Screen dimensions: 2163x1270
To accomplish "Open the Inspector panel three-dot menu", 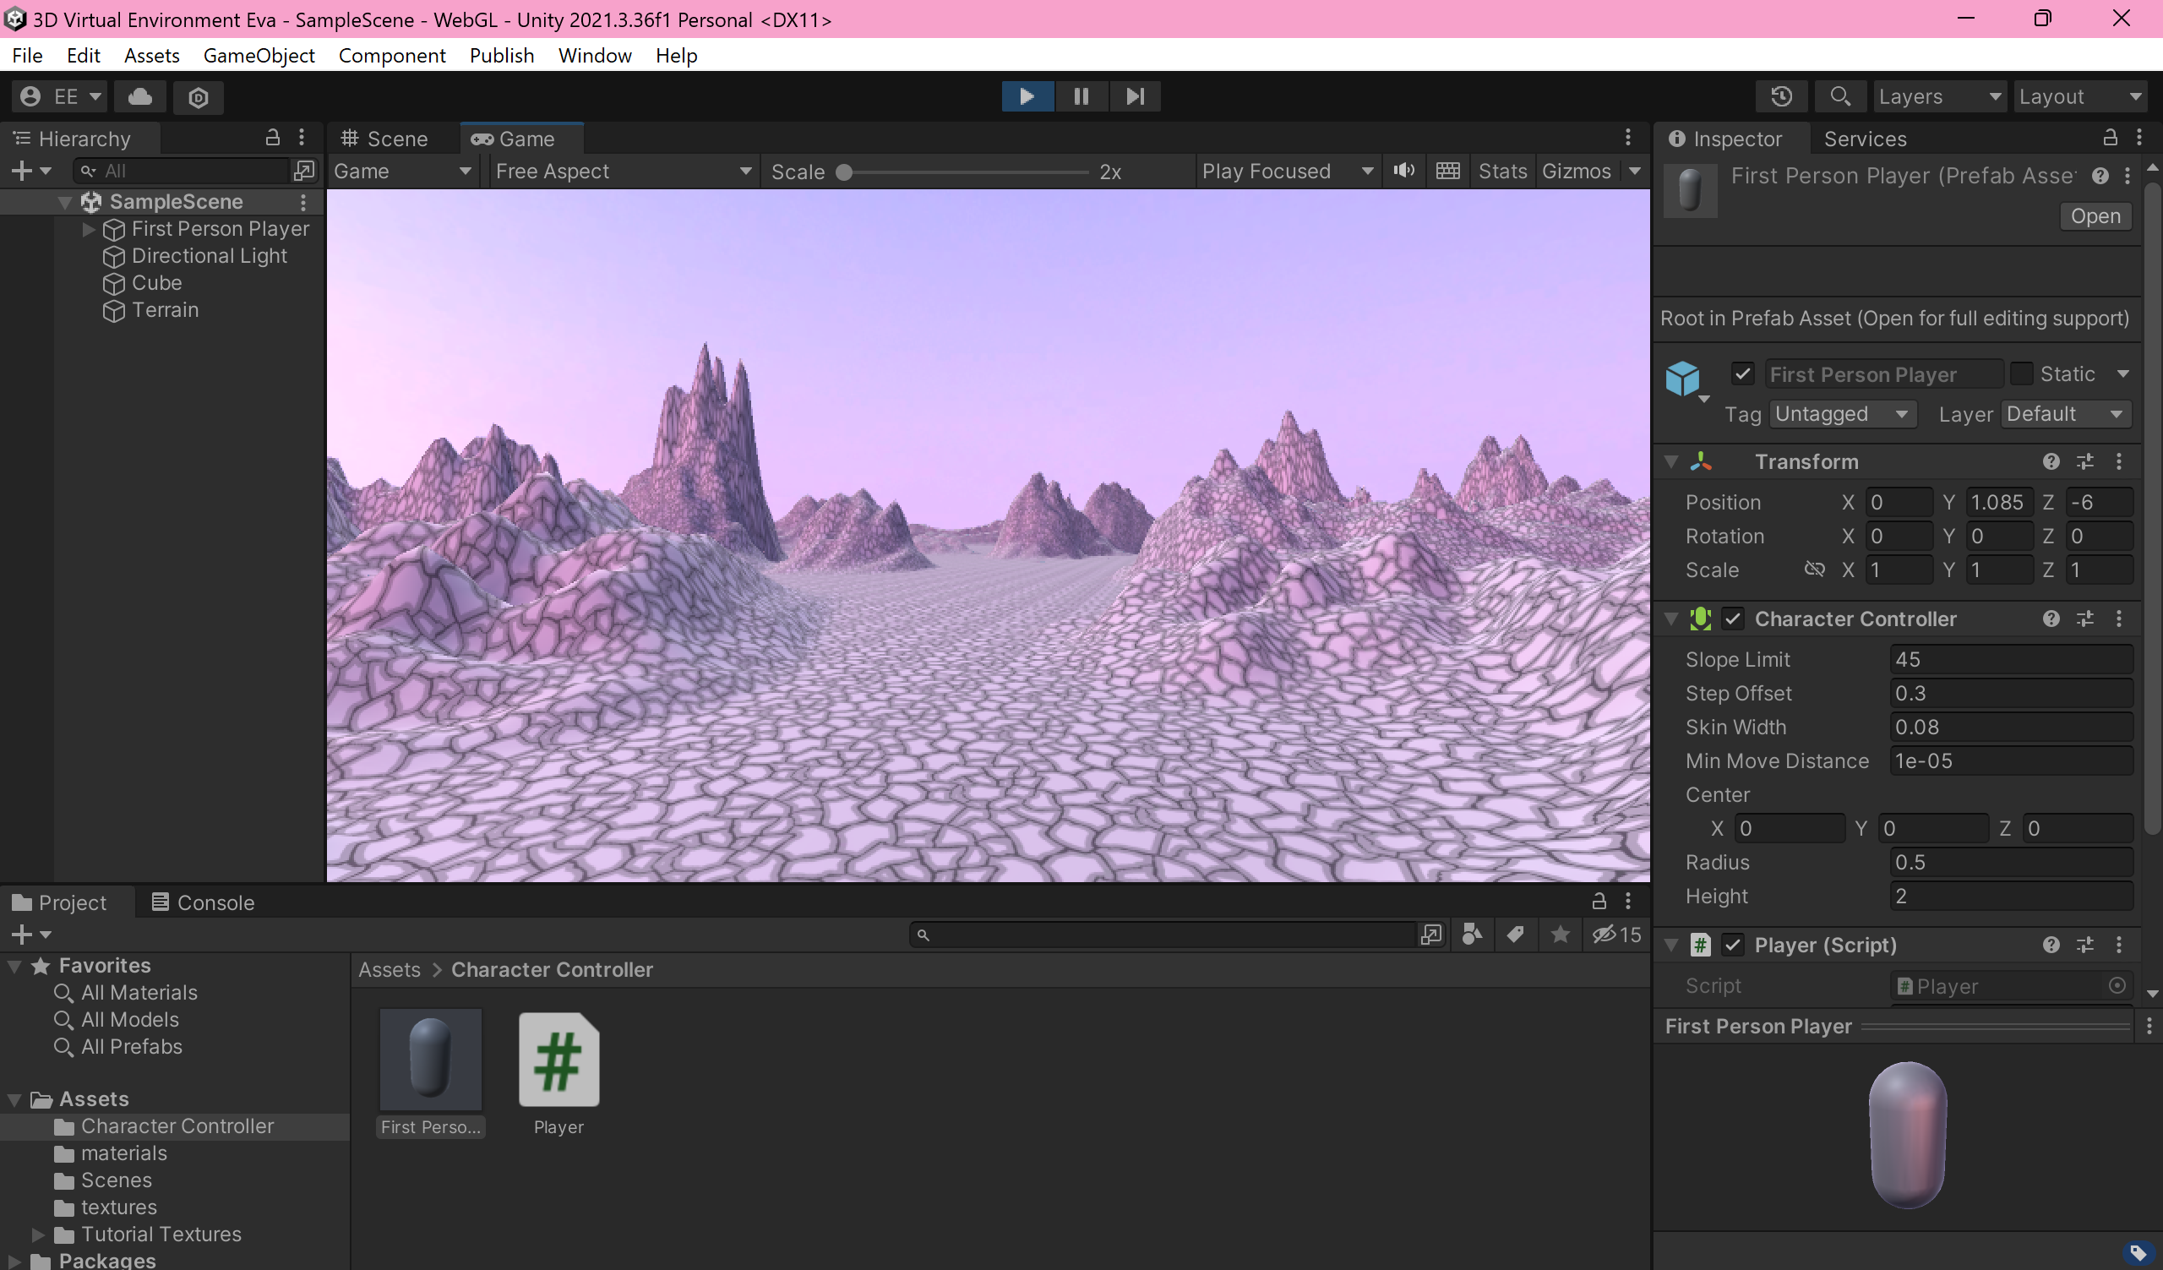I will (x=2139, y=137).
